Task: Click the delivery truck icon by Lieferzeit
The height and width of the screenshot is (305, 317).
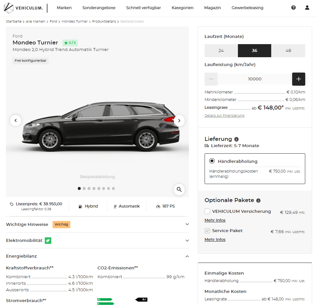Action: (207, 146)
